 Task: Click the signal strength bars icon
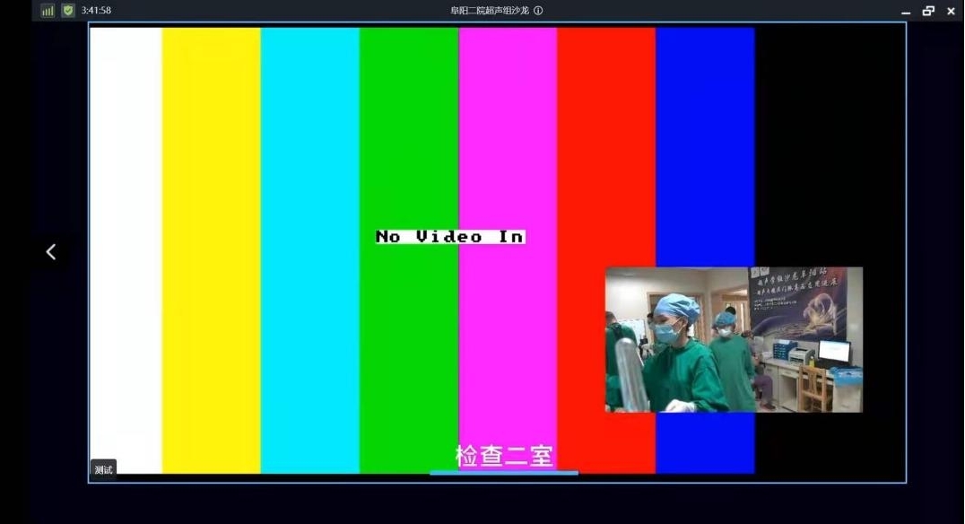(48, 11)
